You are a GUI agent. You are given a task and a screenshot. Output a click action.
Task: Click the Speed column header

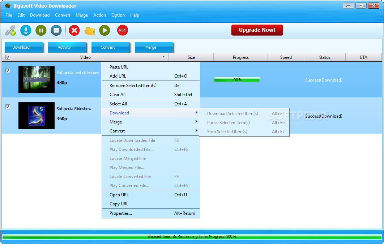[286, 57]
